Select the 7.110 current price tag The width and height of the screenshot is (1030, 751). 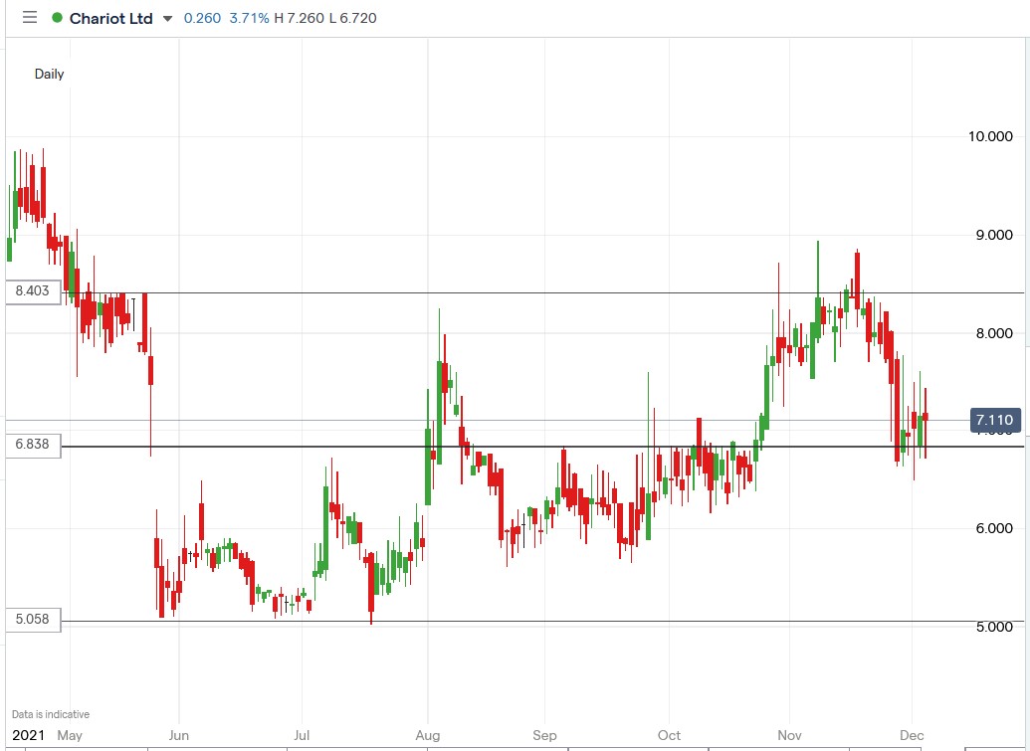pos(996,420)
